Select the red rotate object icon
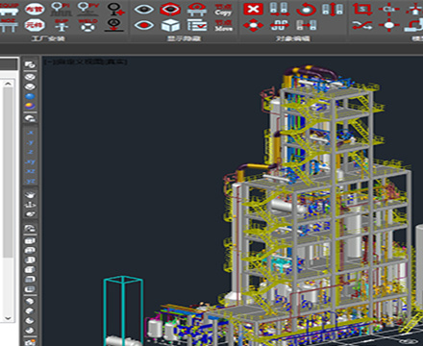Viewport: 423px width, 346px height. click(306, 10)
